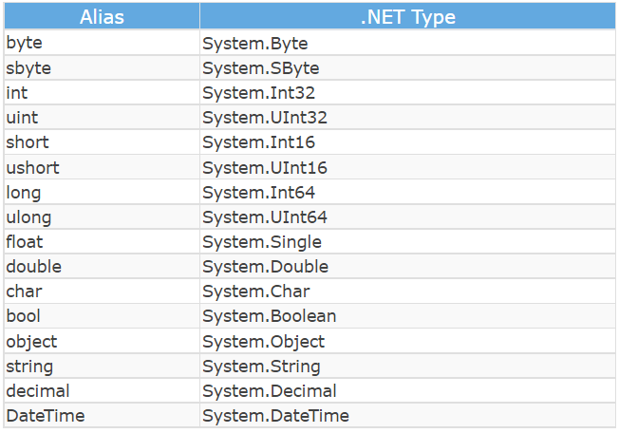The image size is (619, 433).
Task: Select the System.Single cell
Action: tap(408, 241)
